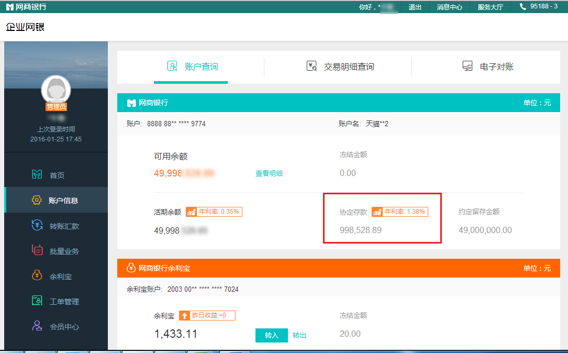Image resolution: width=568 pixels, height=353 pixels.
Task: Switch to the 电子对账 tab
Action: point(488,67)
